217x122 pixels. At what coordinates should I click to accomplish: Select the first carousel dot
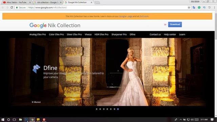97,109
